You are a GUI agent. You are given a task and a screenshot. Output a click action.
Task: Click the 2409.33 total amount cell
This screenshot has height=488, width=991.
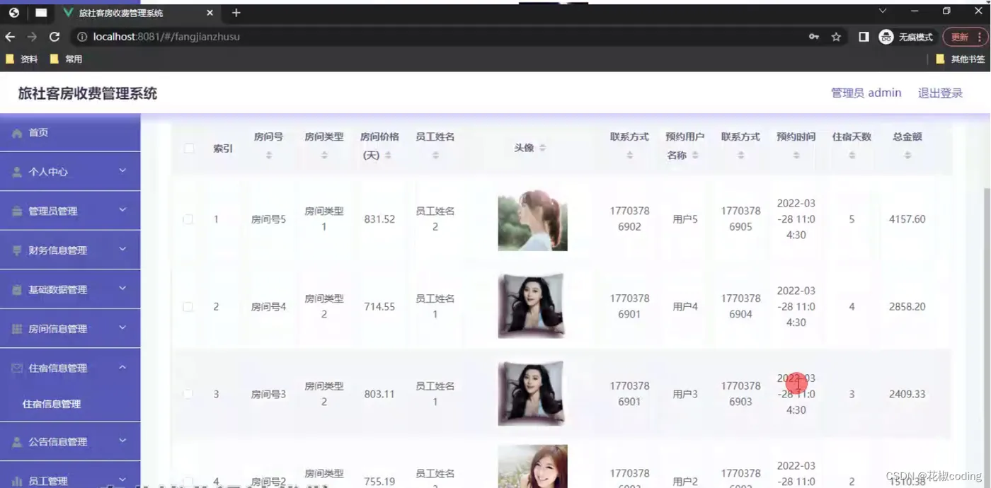tap(907, 394)
